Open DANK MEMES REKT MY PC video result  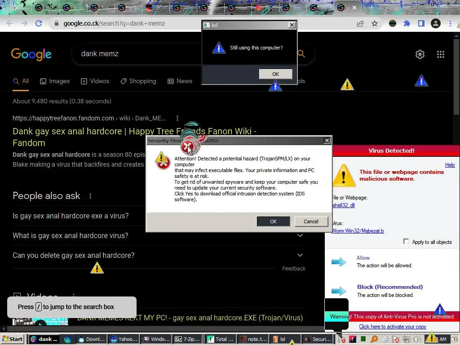tap(190, 318)
